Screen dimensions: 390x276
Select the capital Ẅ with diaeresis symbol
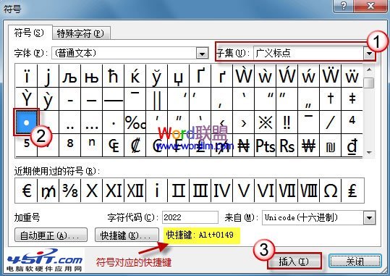click(330, 76)
